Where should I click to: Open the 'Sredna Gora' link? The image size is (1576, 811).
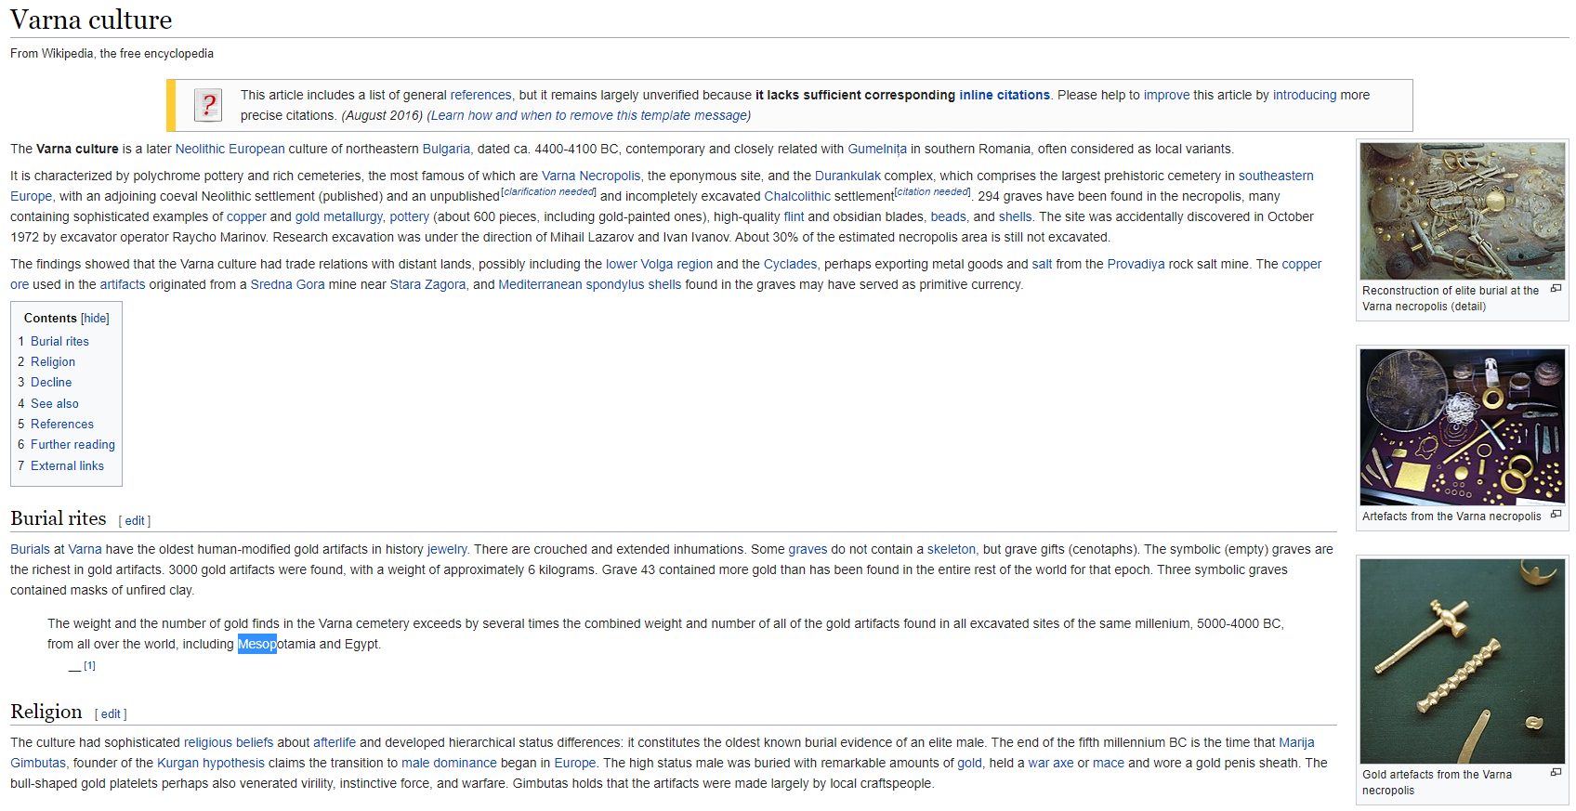(287, 284)
